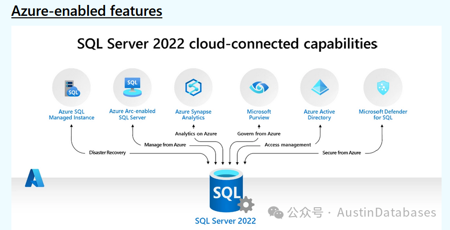Click the "Azure SQL Managed Instance" label
Screen dimensions: 450x230
(71, 115)
